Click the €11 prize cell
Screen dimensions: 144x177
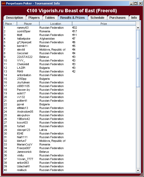click(x=74, y=35)
